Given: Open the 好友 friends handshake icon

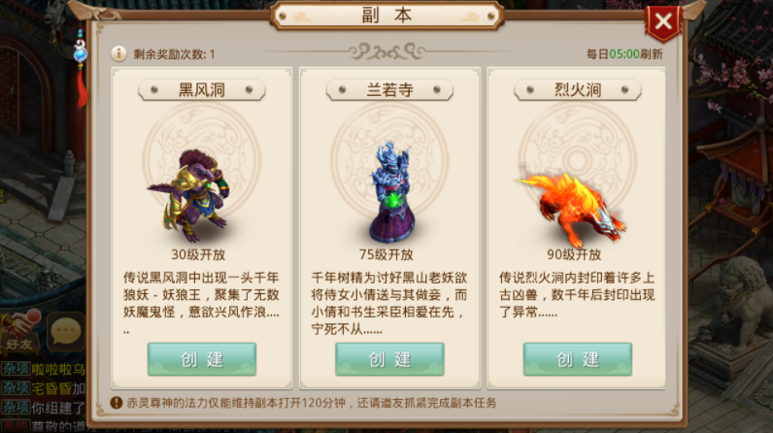Looking at the screenshot, I should coord(20,330).
